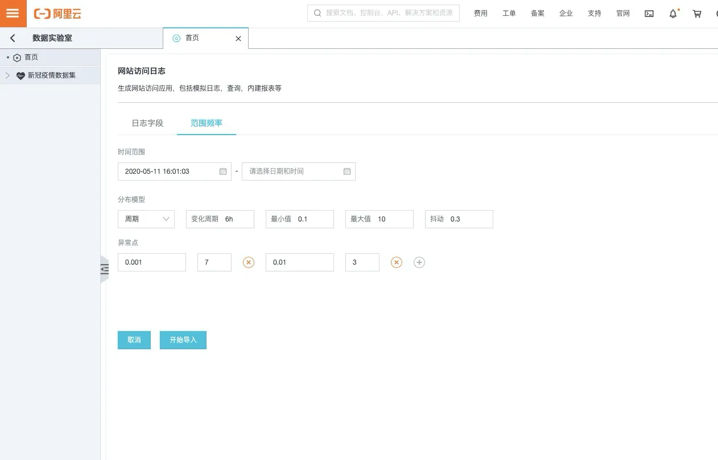718x460 pixels.
Task: Select the 范围频率 tab
Action: tap(207, 123)
